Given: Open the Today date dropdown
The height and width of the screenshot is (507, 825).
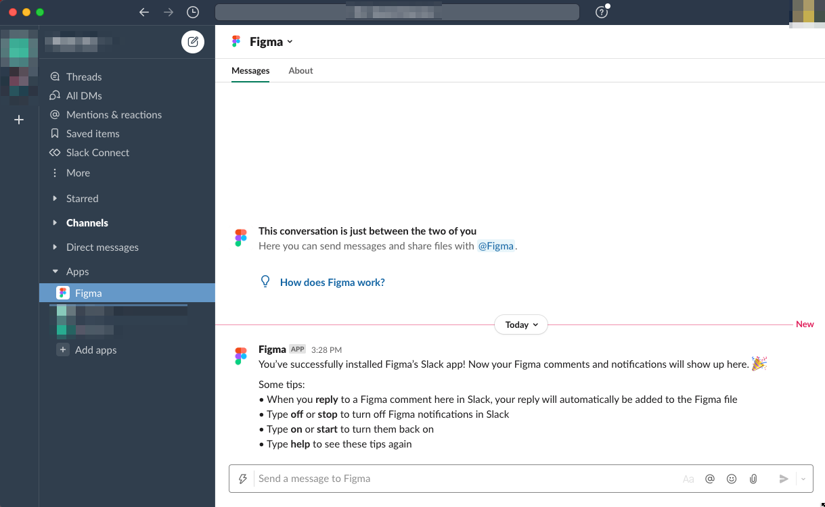Looking at the screenshot, I should (520, 324).
